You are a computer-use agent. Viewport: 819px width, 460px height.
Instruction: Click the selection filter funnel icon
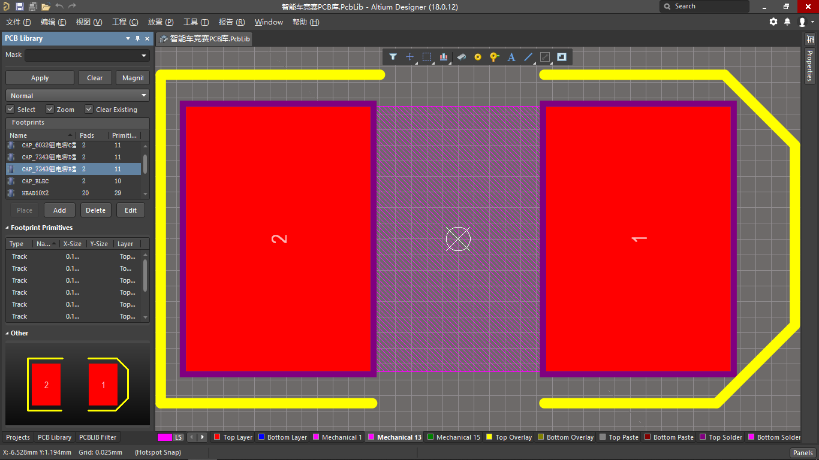coord(393,57)
